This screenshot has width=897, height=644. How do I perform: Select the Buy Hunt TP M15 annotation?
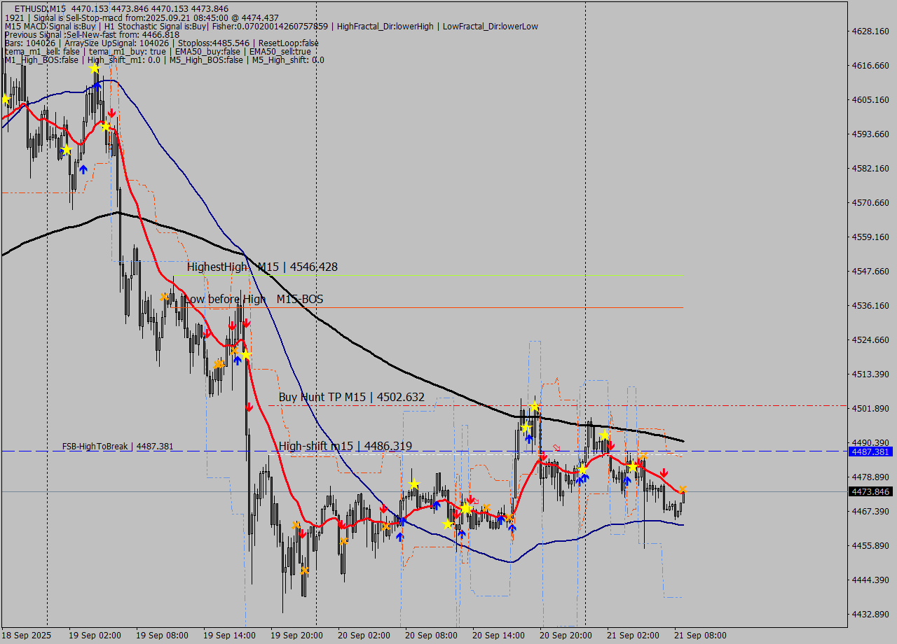click(351, 397)
